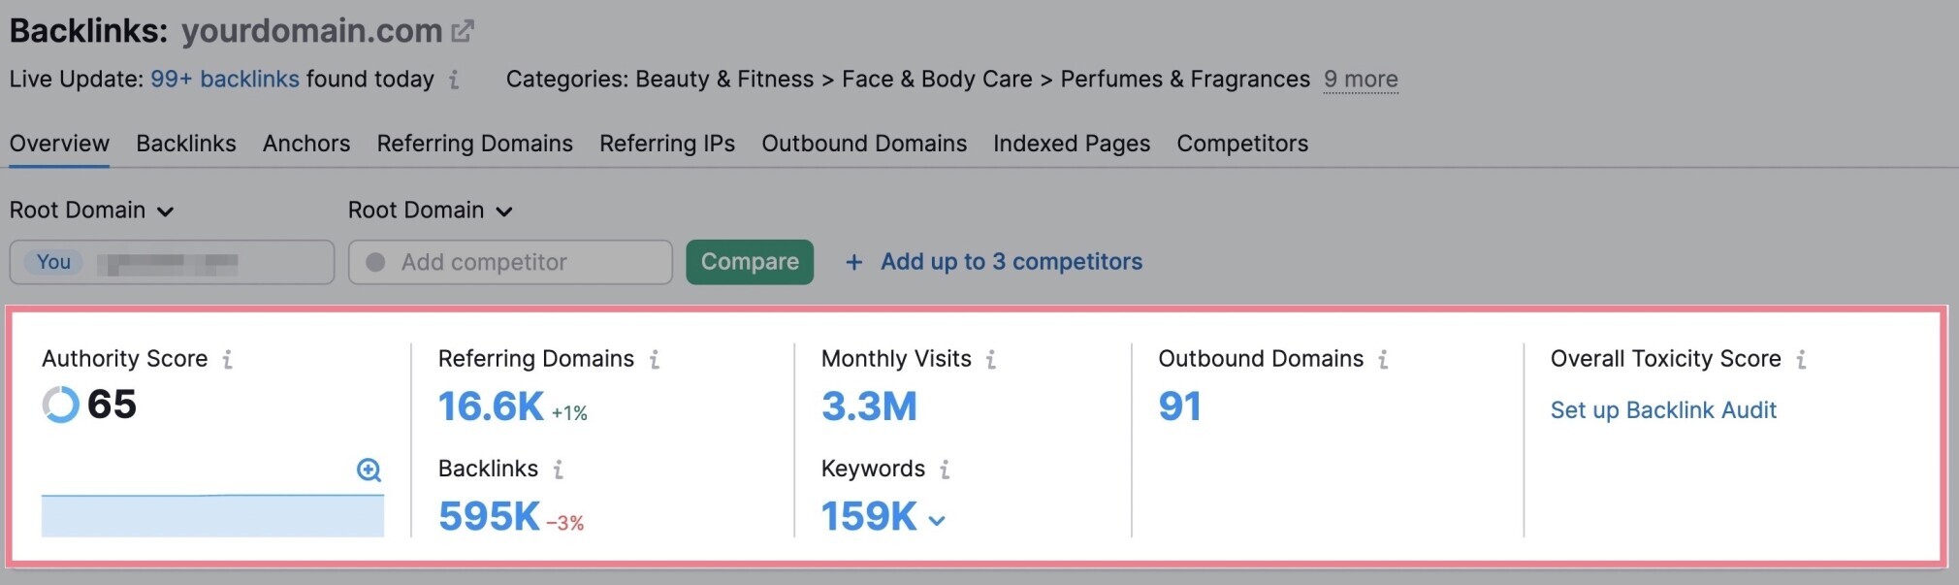Open the Referring IPs tab

tap(666, 144)
